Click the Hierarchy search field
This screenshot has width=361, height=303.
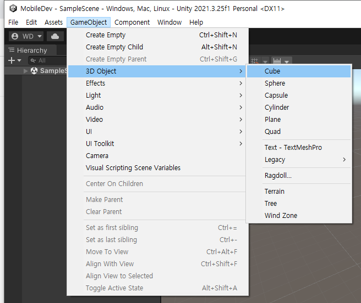click(48, 60)
